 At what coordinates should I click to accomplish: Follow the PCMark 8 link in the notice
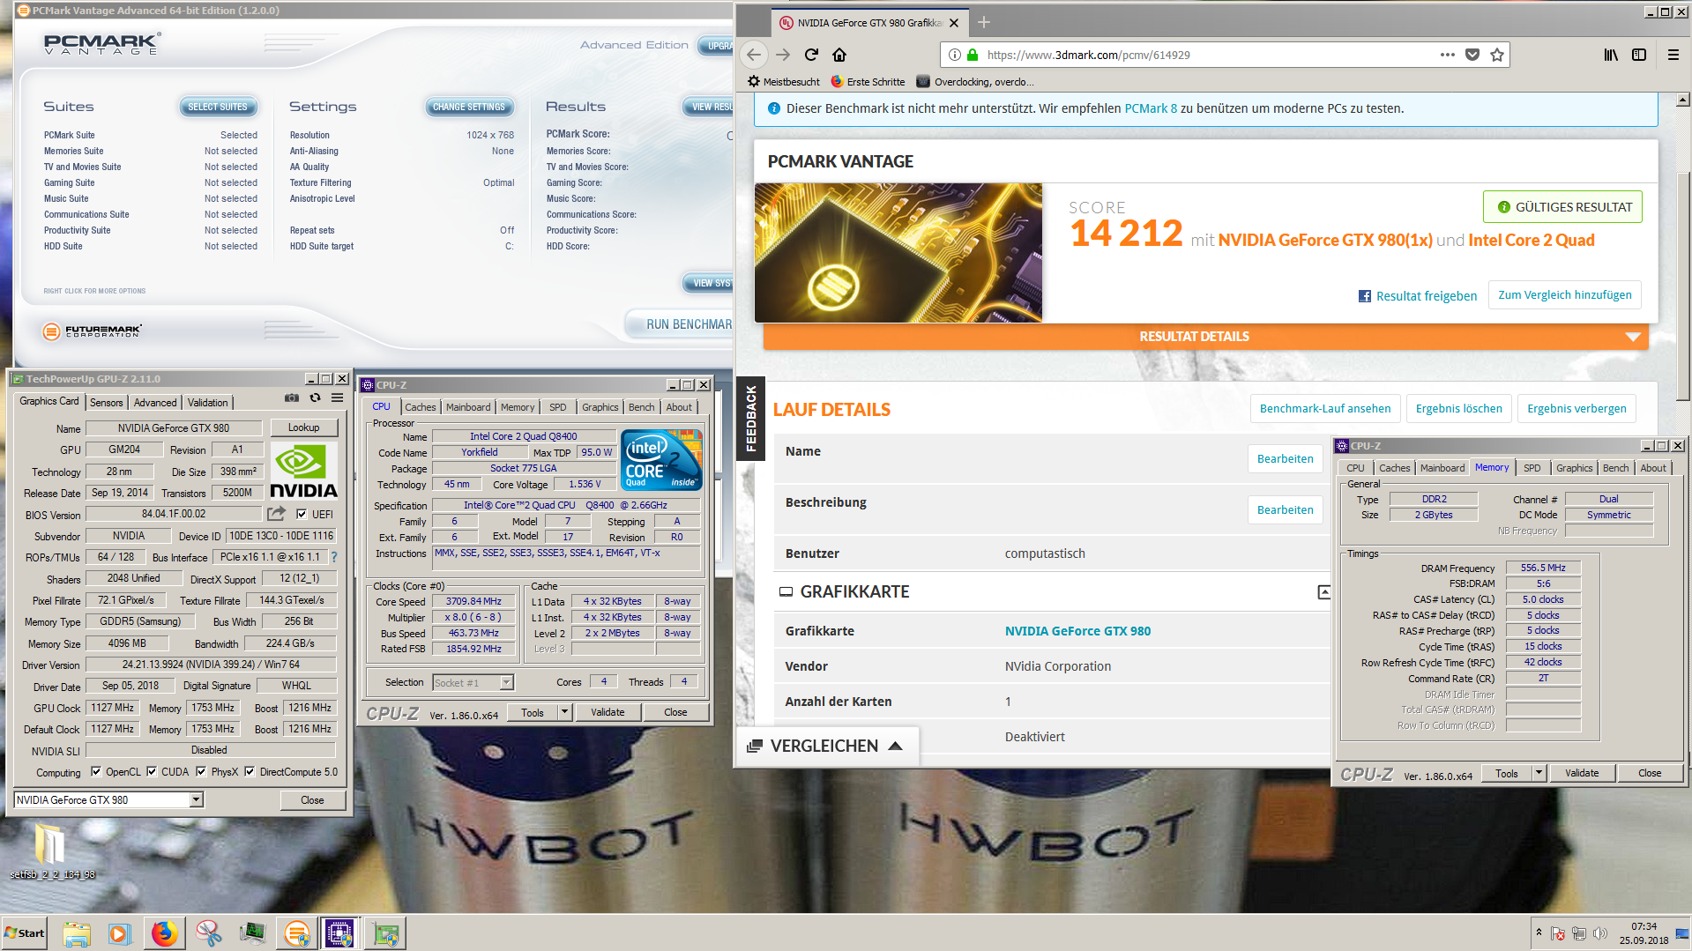[1151, 108]
